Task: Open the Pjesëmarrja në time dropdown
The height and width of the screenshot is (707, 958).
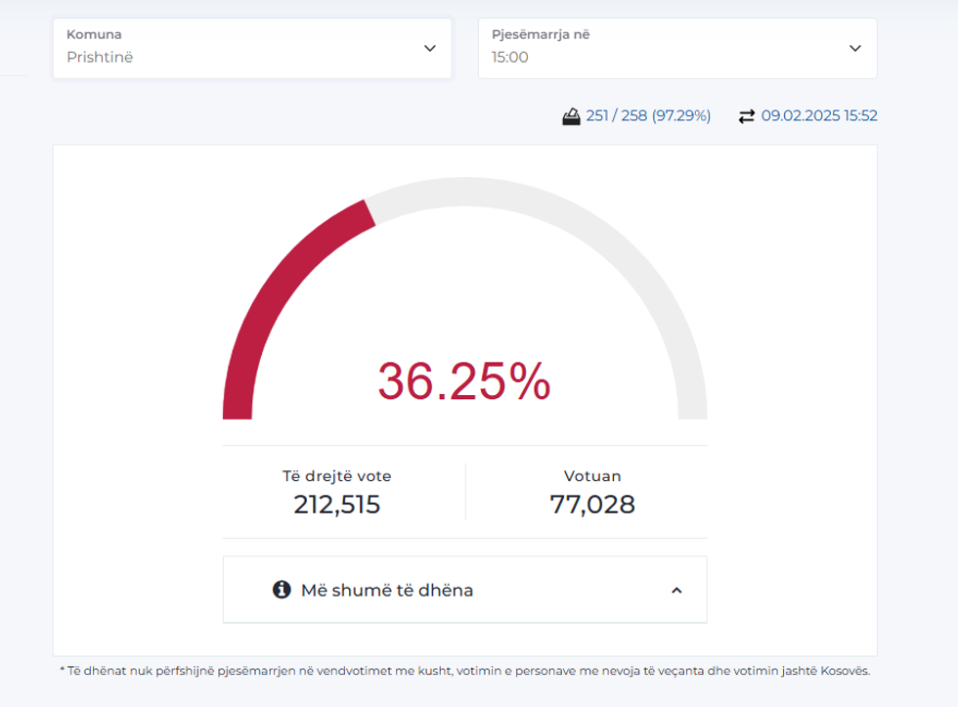Action: (x=676, y=48)
